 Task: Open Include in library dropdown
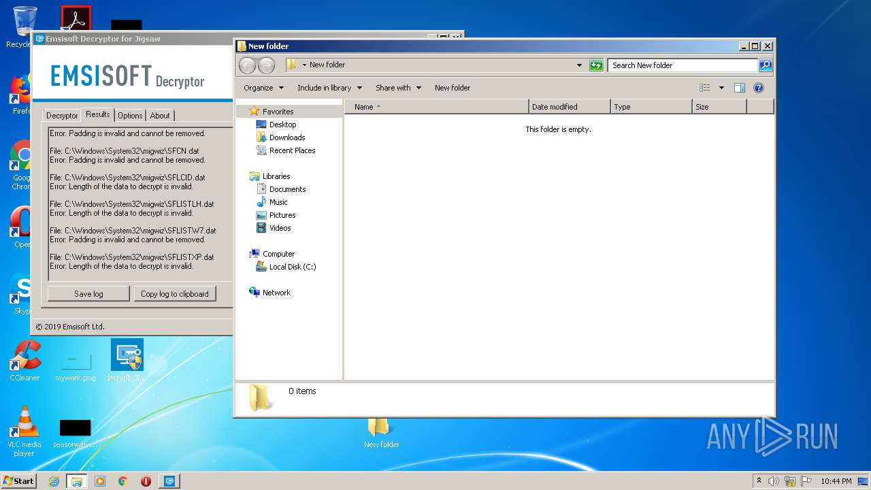pos(329,88)
